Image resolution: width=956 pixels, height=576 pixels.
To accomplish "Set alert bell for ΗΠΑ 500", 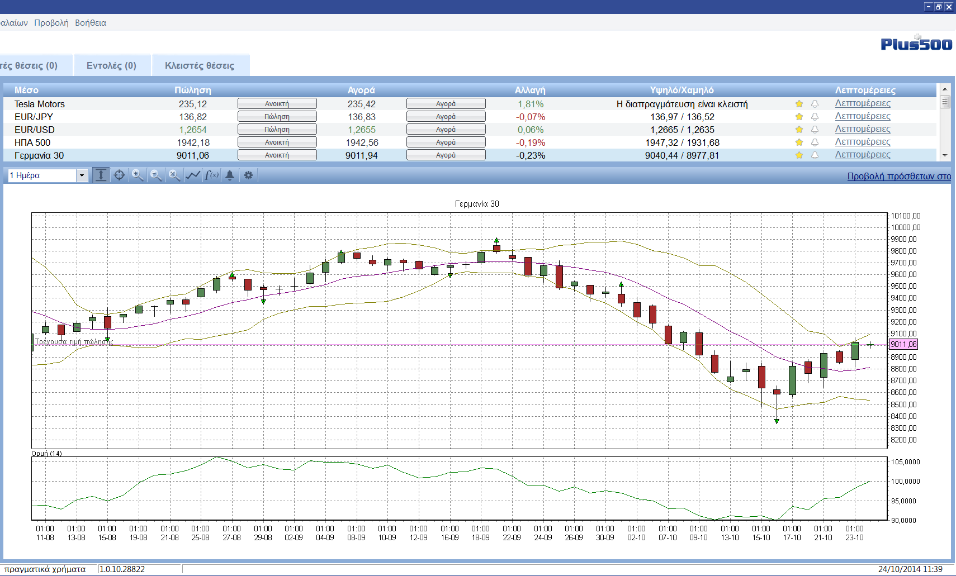I will tap(815, 142).
